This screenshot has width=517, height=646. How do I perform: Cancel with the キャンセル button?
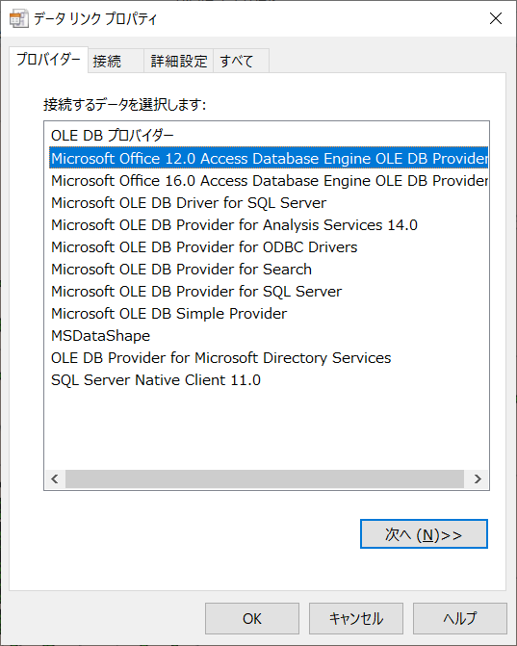point(356,618)
